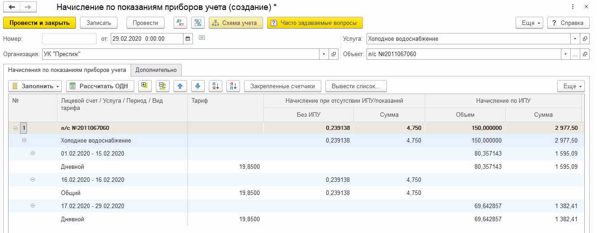The image size is (597, 233).
Task: Click Записать button
Action: [99, 23]
